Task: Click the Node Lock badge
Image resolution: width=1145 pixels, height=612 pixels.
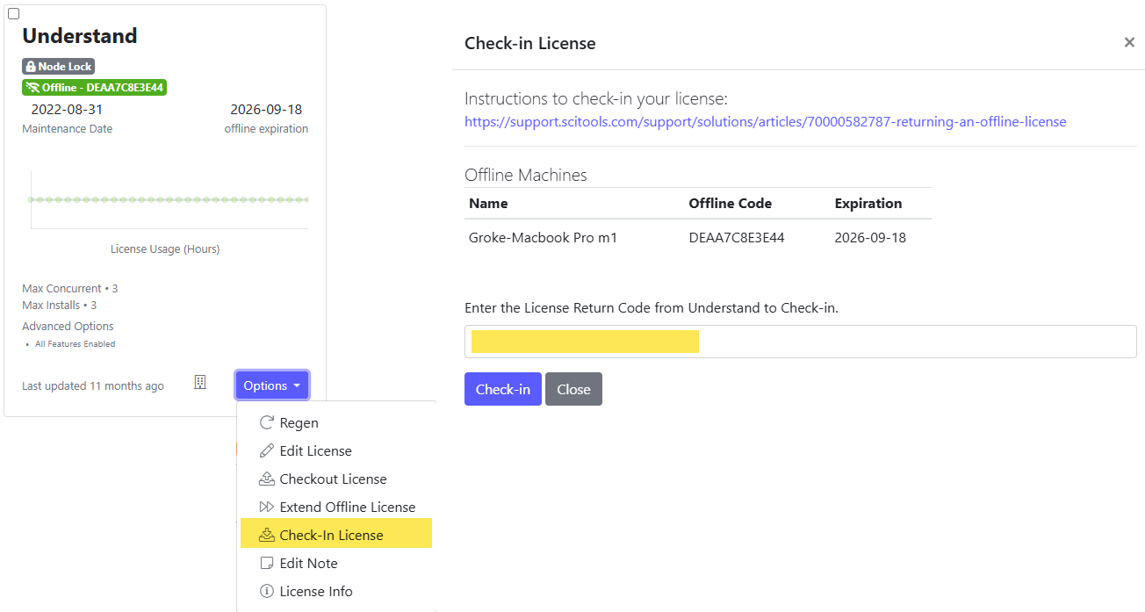Action: 58,66
